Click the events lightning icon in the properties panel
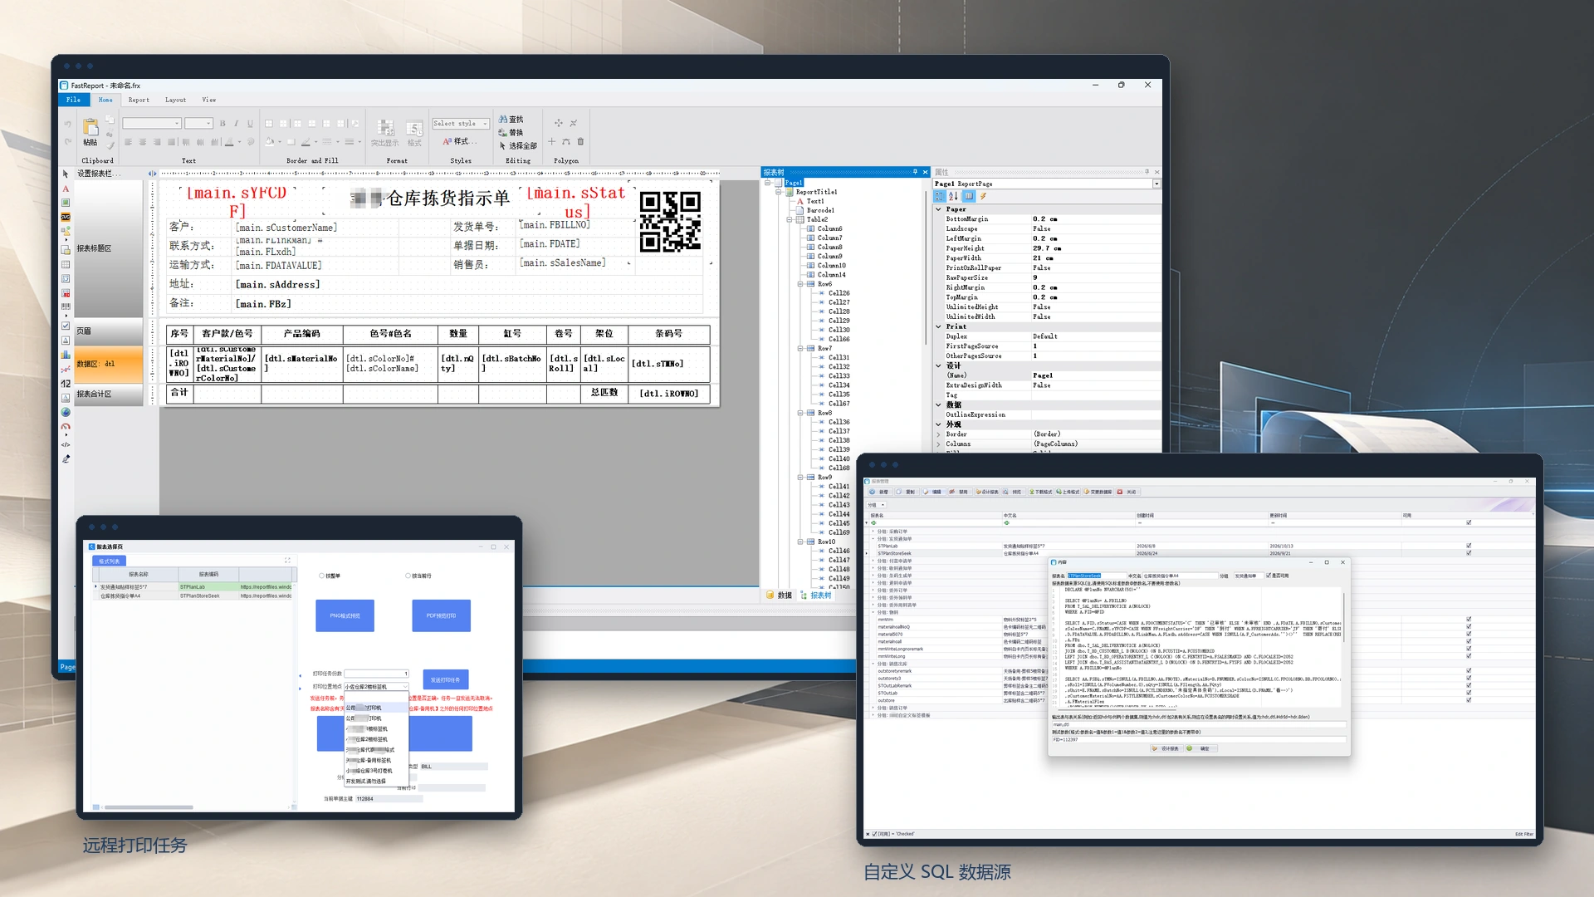 coord(983,197)
